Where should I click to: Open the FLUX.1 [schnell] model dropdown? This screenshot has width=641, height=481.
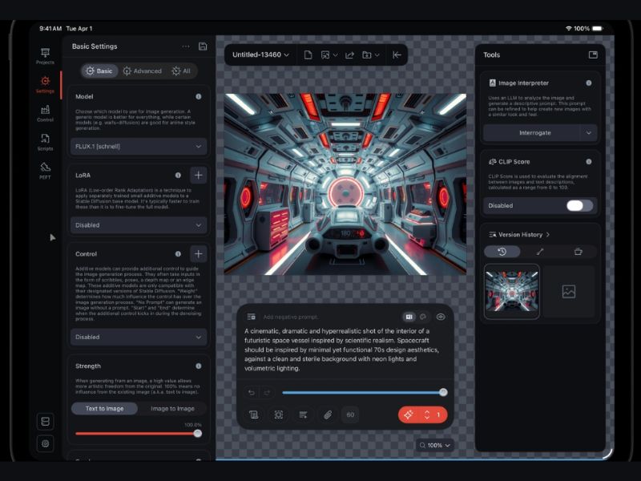139,147
